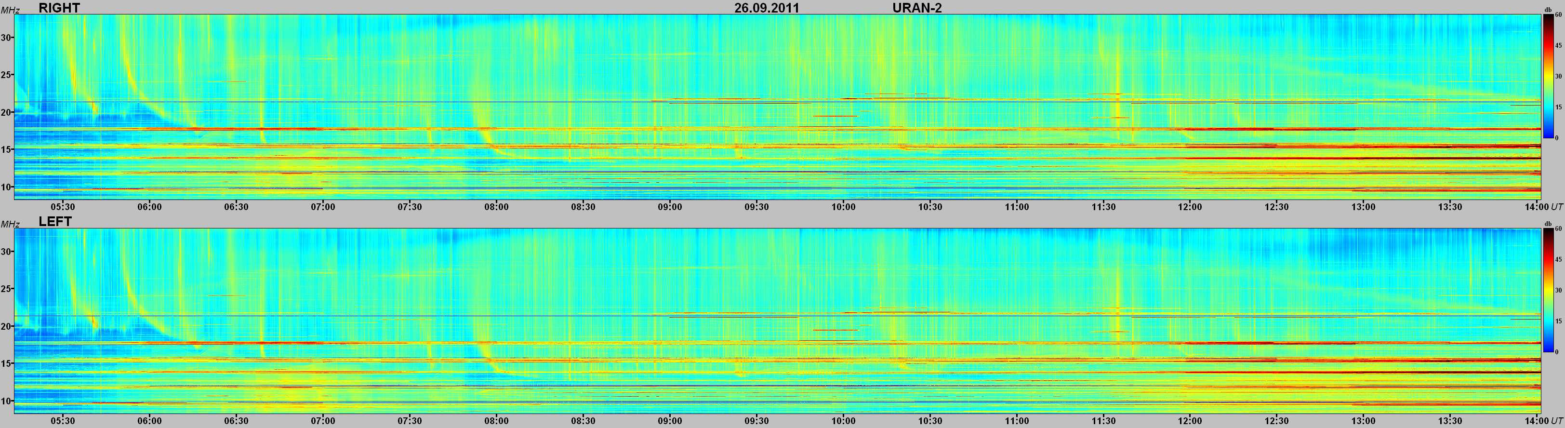
Task: Click the 13:00 label on upper time axis
Action: pyautogui.click(x=1363, y=207)
